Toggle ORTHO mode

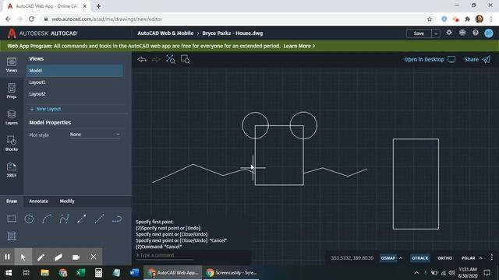click(445, 258)
